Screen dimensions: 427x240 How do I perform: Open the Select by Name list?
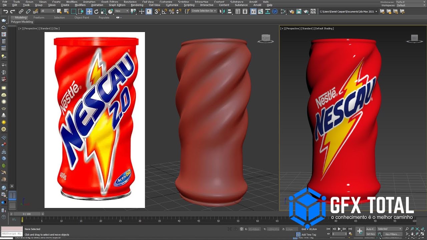(x=66, y=11)
